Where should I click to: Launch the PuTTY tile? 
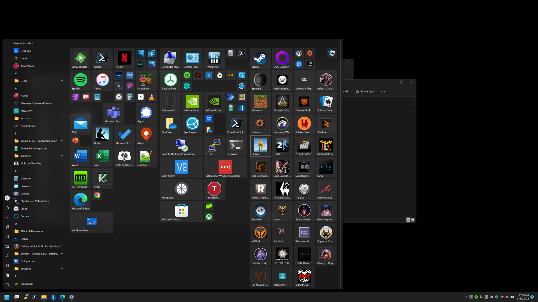click(x=214, y=146)
